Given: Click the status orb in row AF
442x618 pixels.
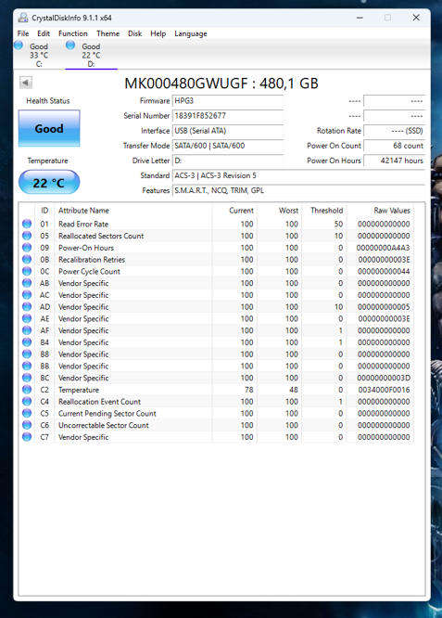Looking at the screenshot, I should (27, 330).
